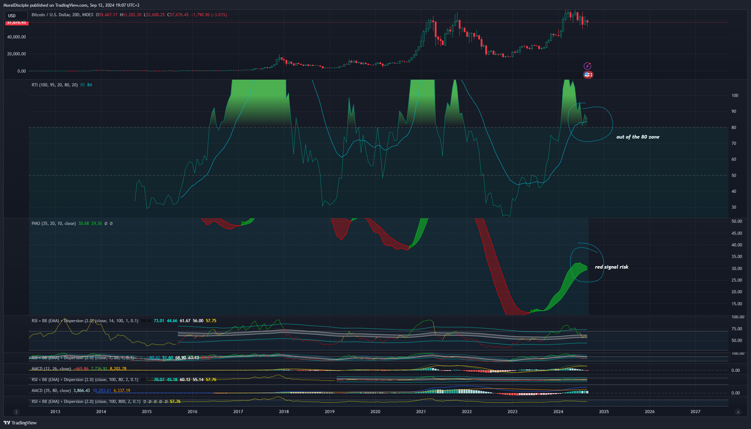Click the 'red signal risk' annotation text
The width and height of the screenshot is (751, 429).
point(612,267)
